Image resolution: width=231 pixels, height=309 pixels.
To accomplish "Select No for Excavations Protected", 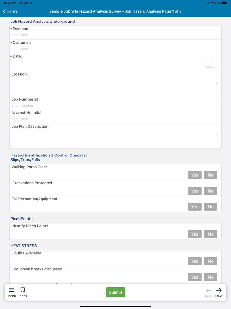I will click(211, 191).
